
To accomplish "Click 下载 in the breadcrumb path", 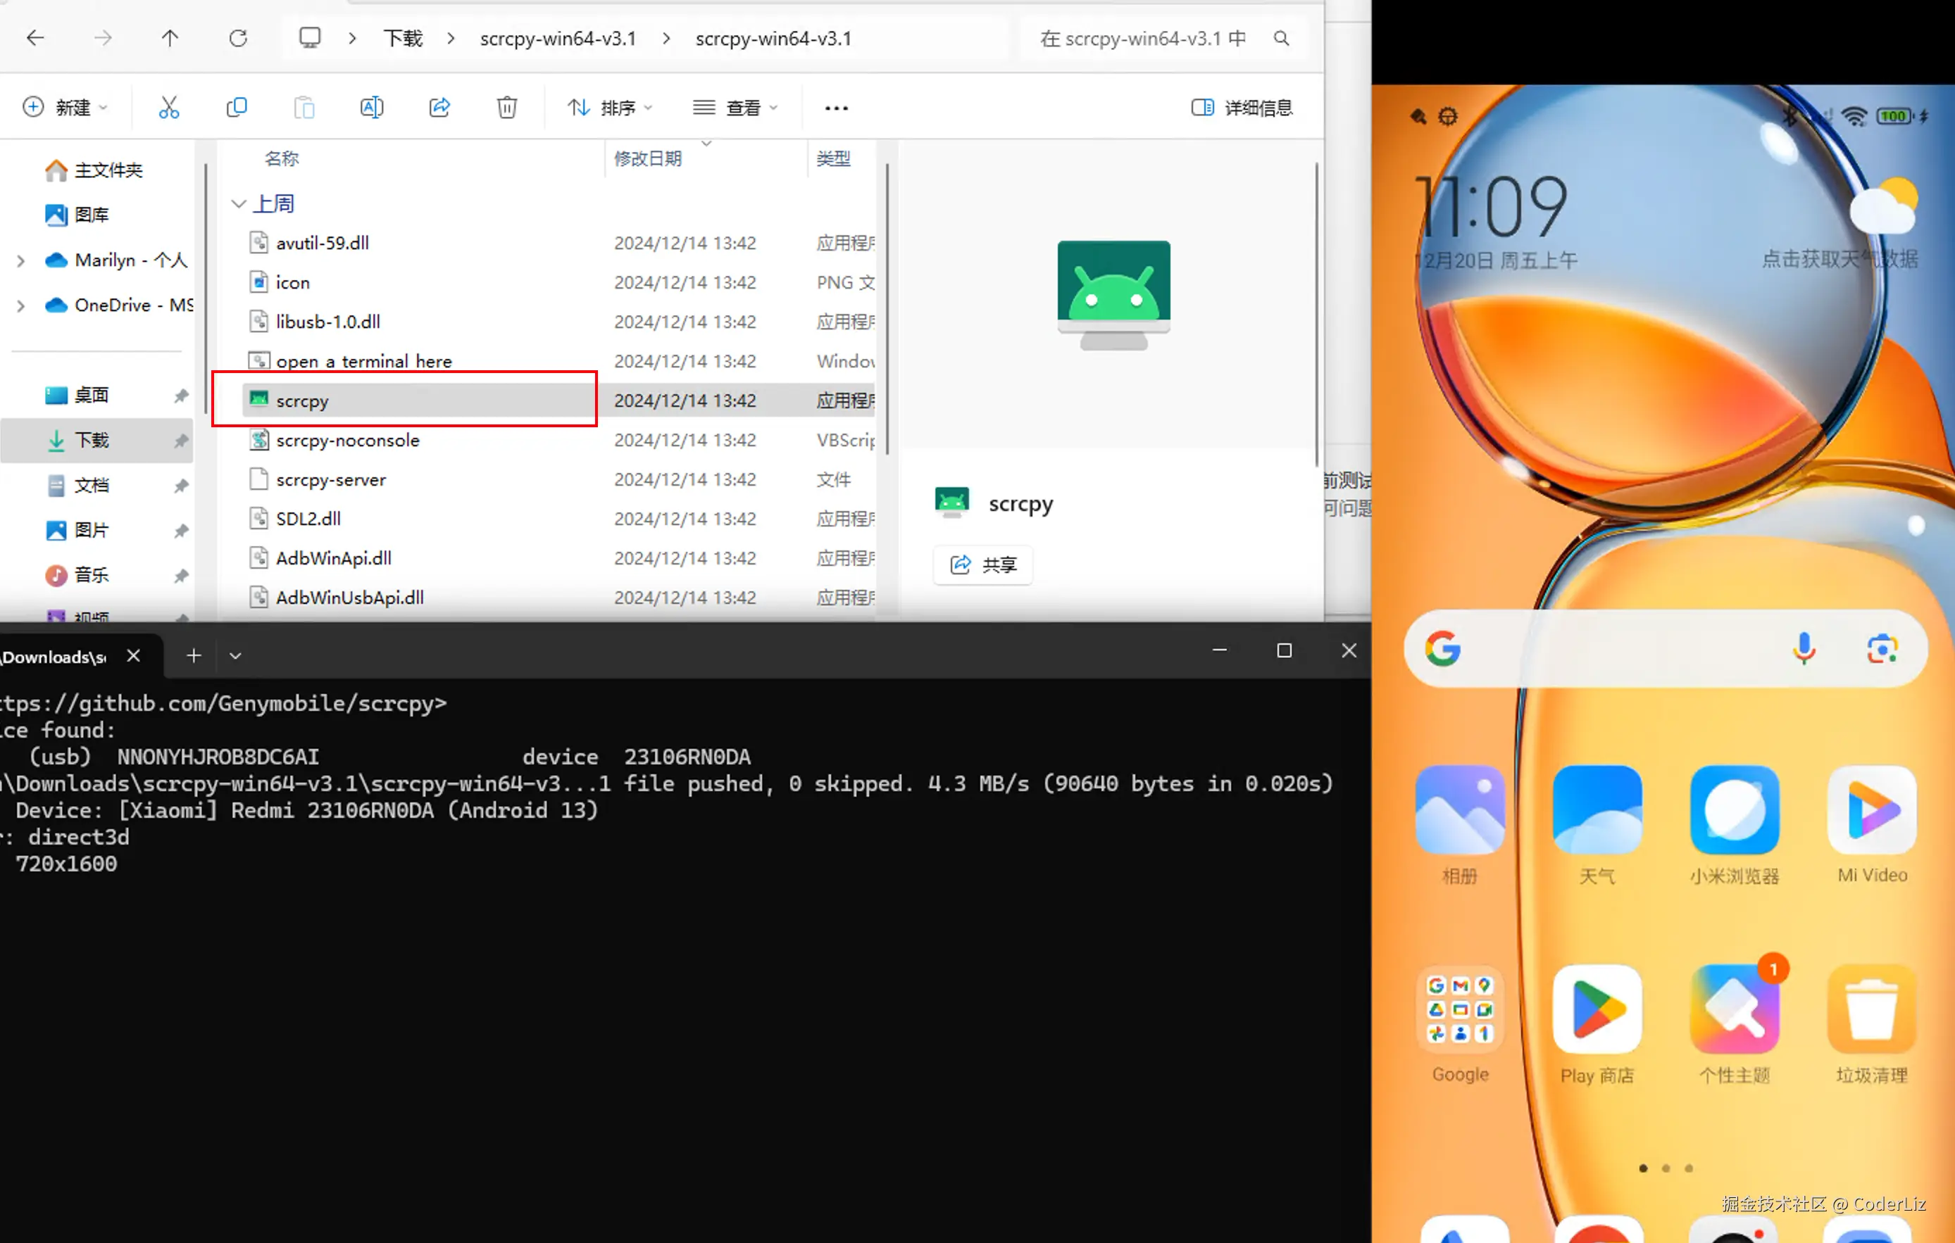I will [x=403, y=38].
